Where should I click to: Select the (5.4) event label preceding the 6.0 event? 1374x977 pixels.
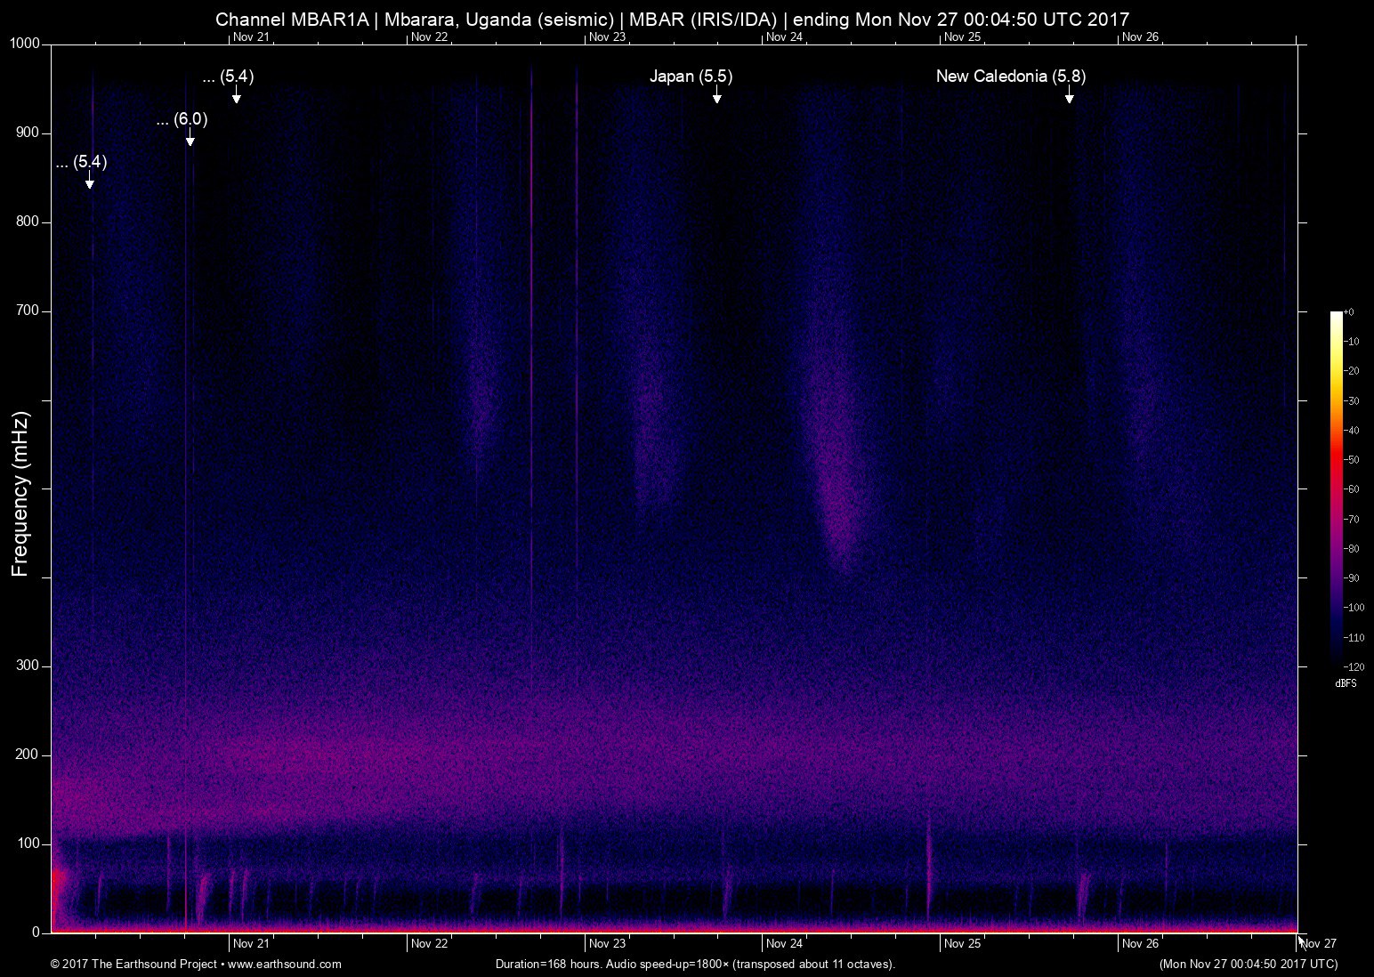(81, 162)
